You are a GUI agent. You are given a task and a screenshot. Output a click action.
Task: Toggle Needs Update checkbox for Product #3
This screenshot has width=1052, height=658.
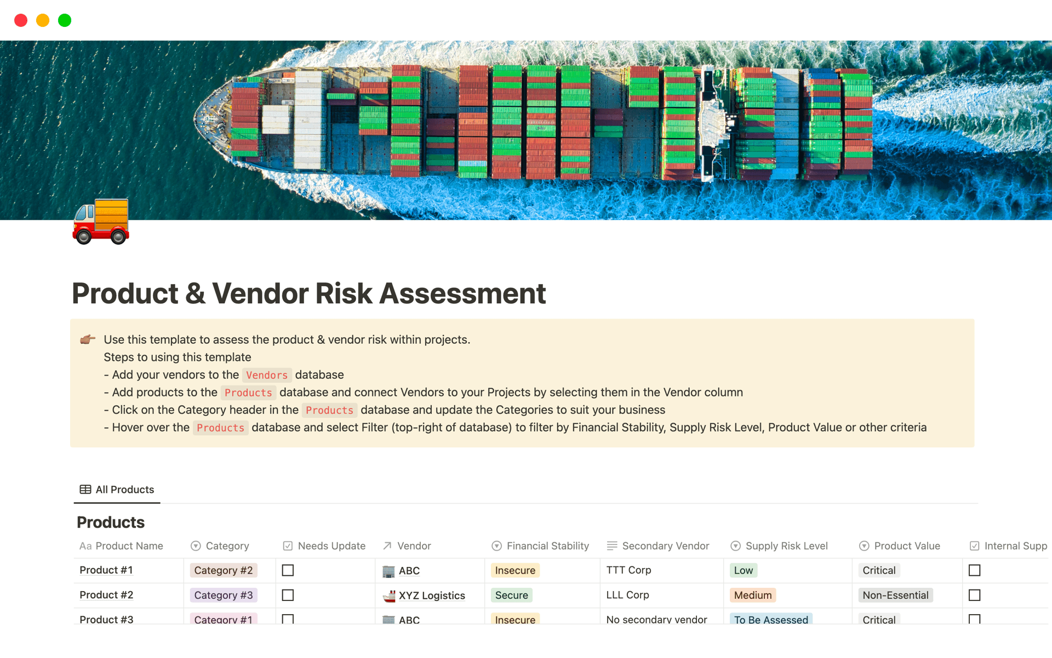coord(288,619)
